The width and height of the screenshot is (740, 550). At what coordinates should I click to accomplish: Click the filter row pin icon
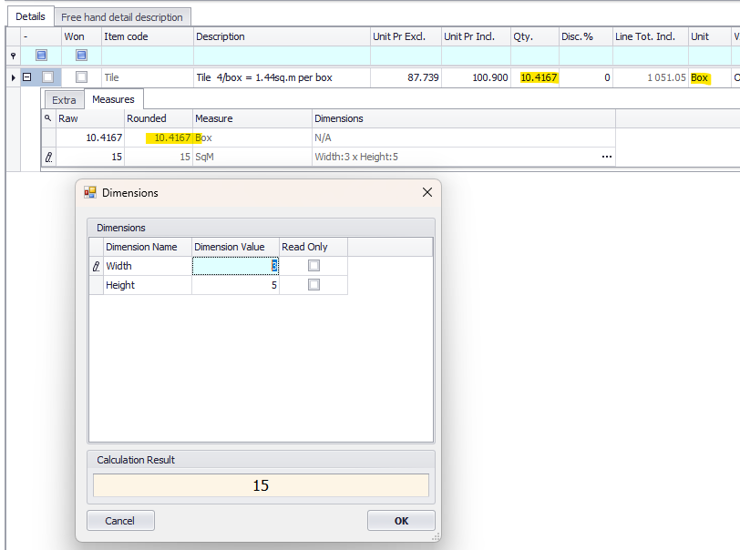13,56
